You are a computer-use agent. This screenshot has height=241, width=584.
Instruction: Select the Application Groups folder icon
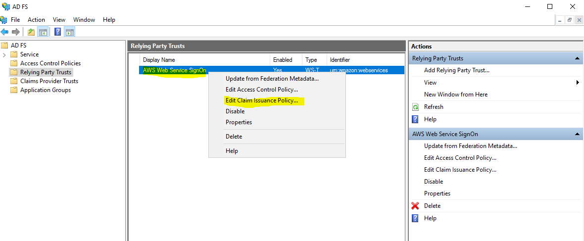point(14,90)
